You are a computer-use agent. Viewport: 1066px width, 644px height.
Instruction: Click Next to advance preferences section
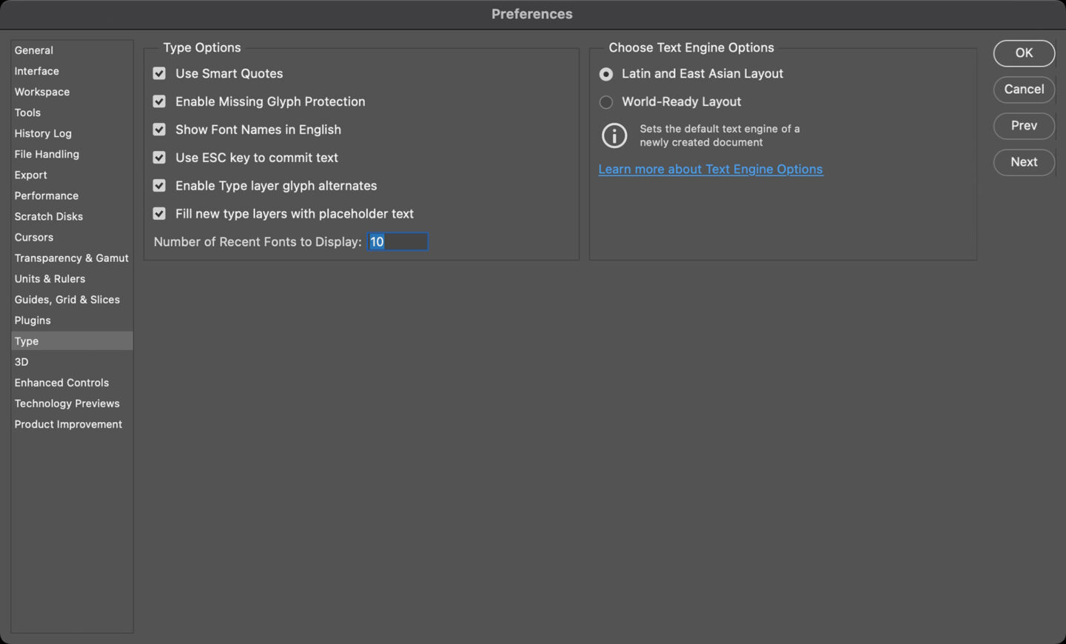point(1024,162)
